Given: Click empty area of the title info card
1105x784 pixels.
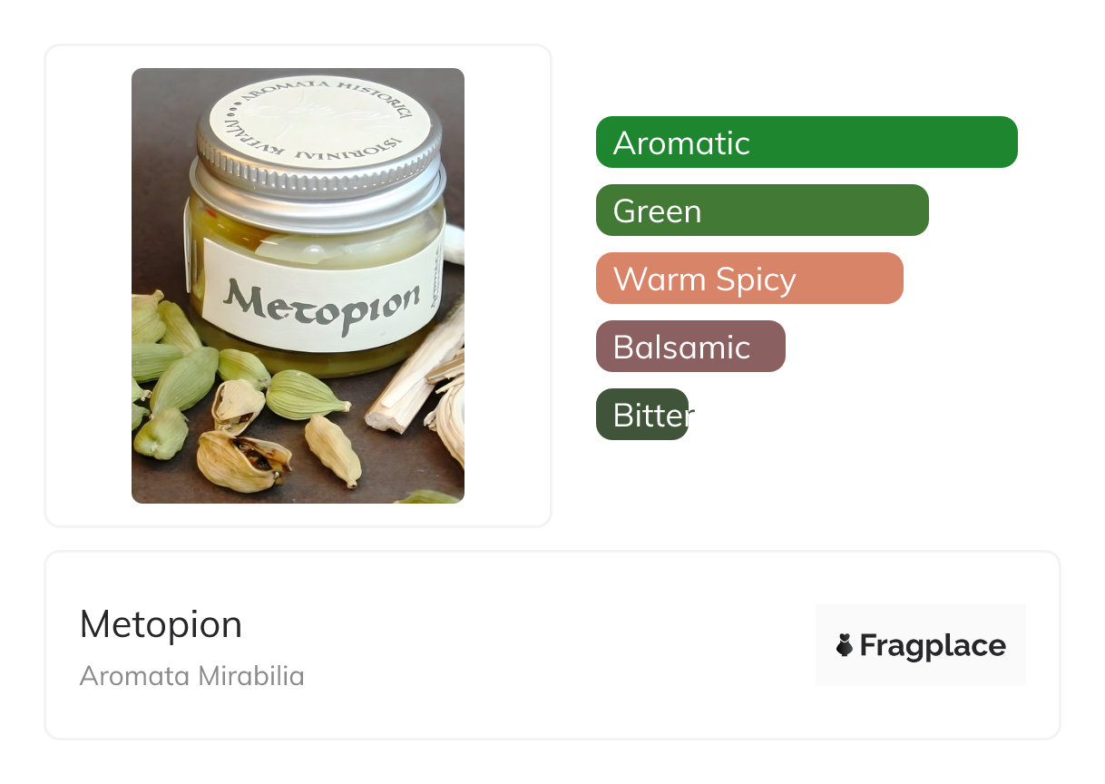Looking at the screenshot, I should point(544,646).
